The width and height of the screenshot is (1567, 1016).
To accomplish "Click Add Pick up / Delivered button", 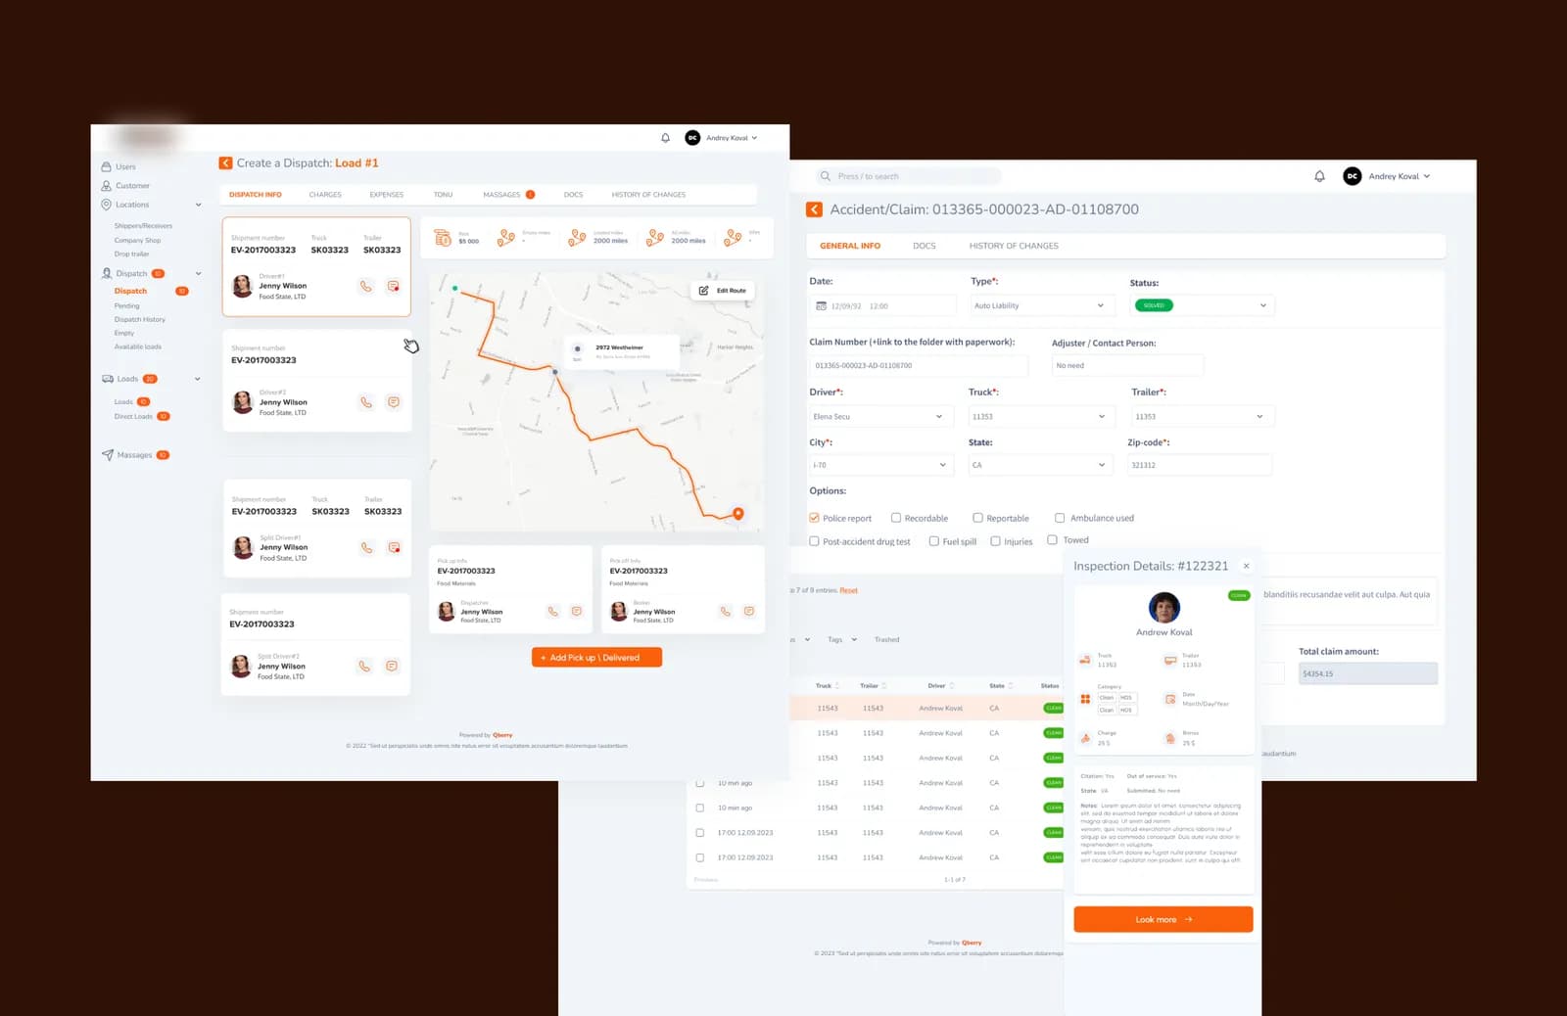I will click(596, 658).
